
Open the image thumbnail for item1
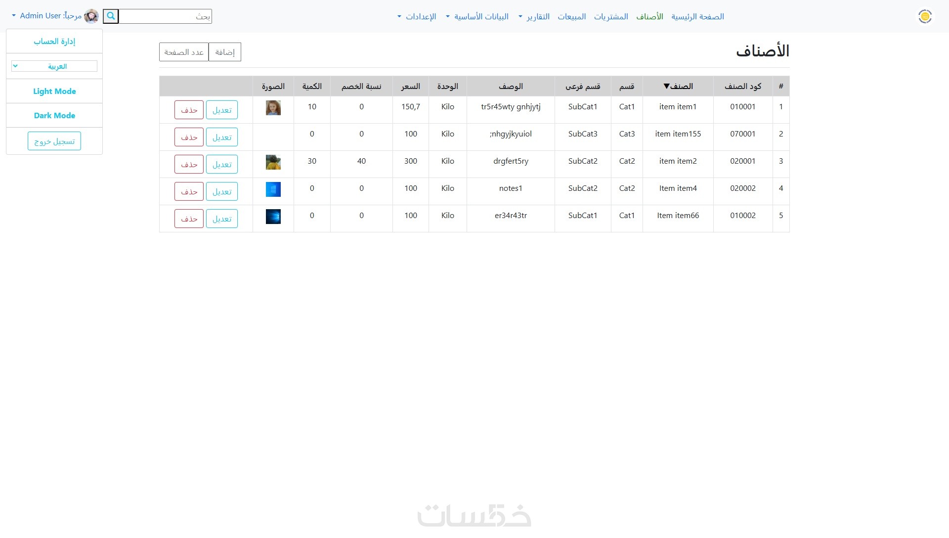click(273, 108)
